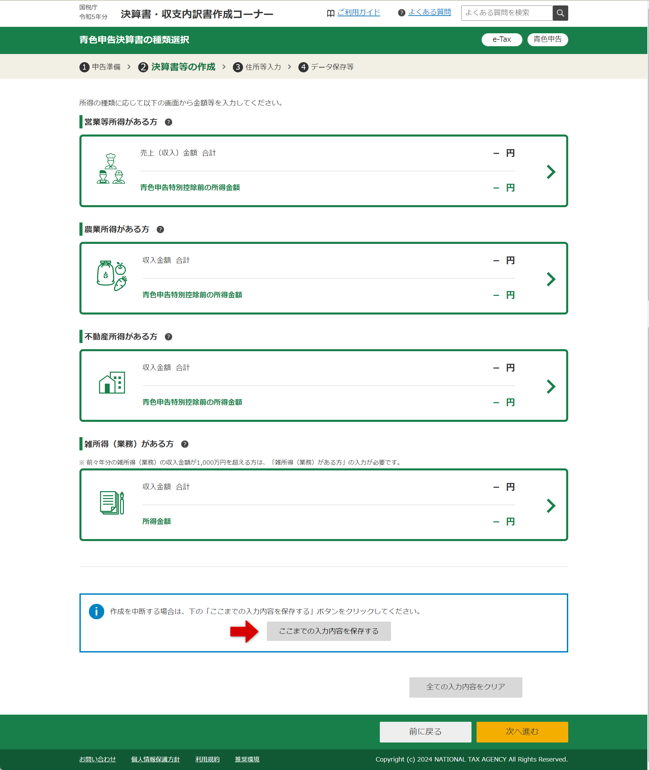Select step 3 住所等入力 in progress bar

257,67
